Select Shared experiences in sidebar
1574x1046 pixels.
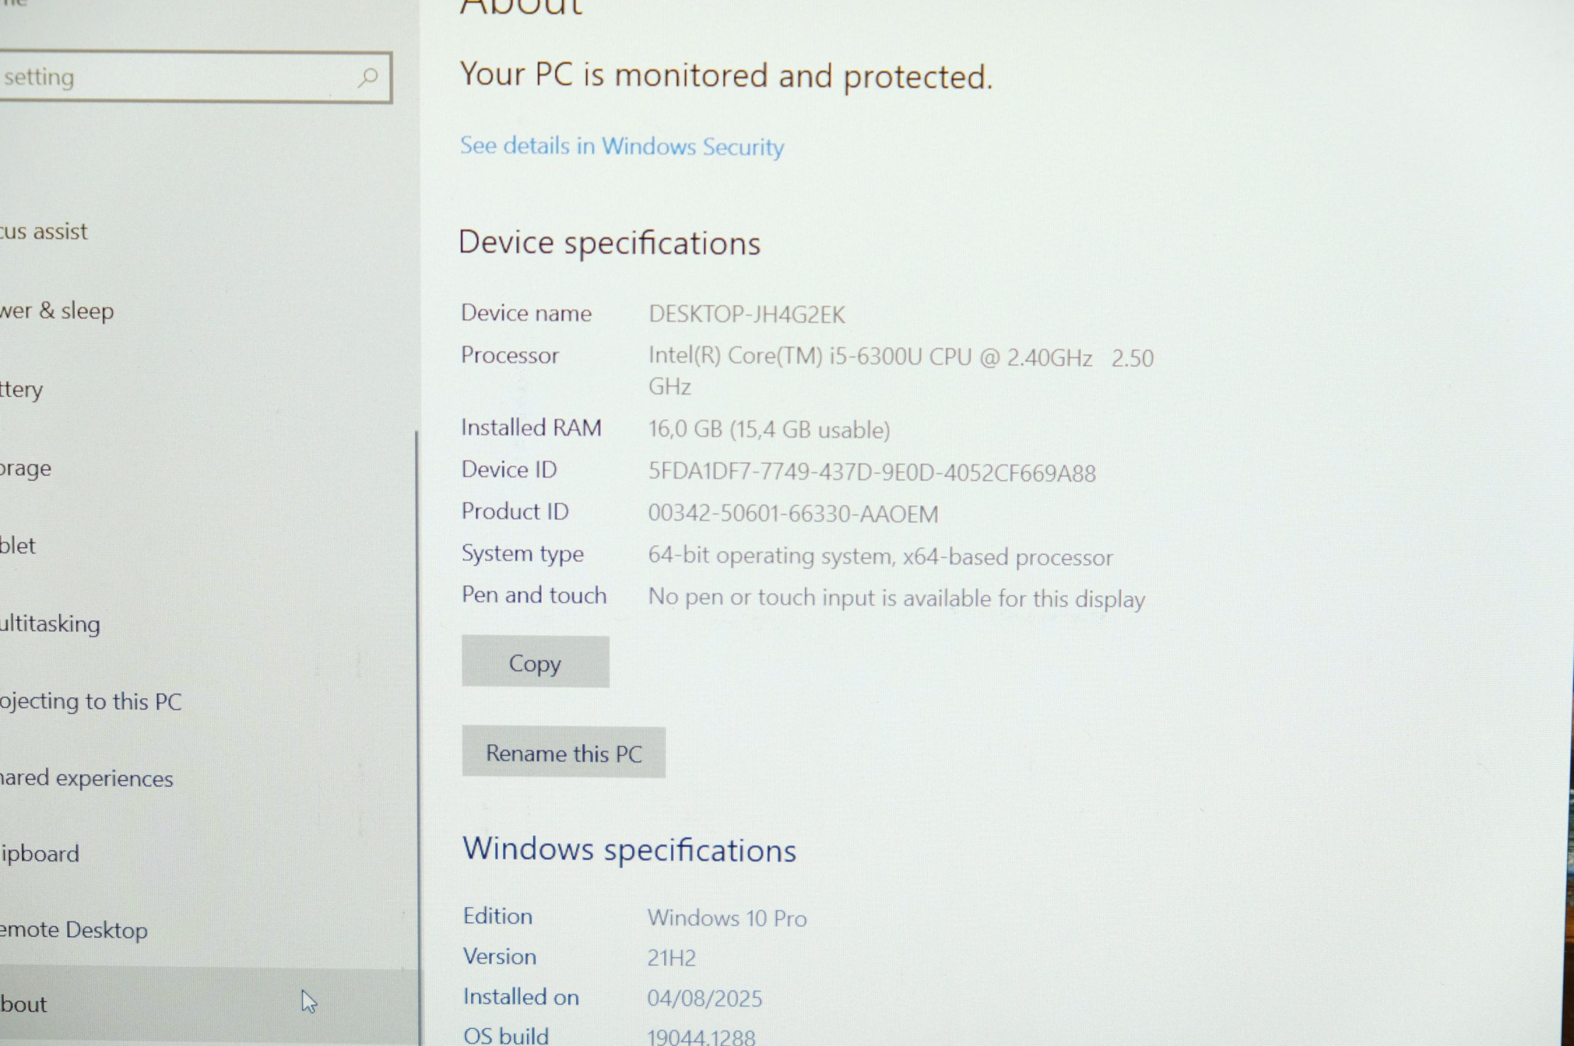click(87, 778)
